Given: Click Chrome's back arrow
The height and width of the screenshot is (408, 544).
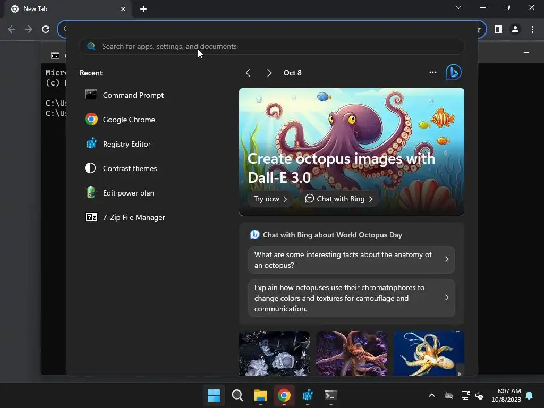Looking at the screenshot, I should [12, 29].
